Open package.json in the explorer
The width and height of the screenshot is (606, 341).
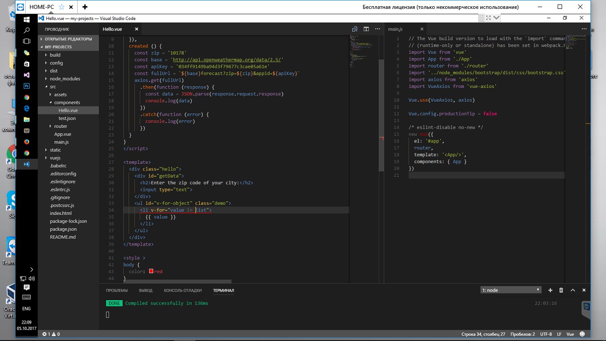point(63,229)
